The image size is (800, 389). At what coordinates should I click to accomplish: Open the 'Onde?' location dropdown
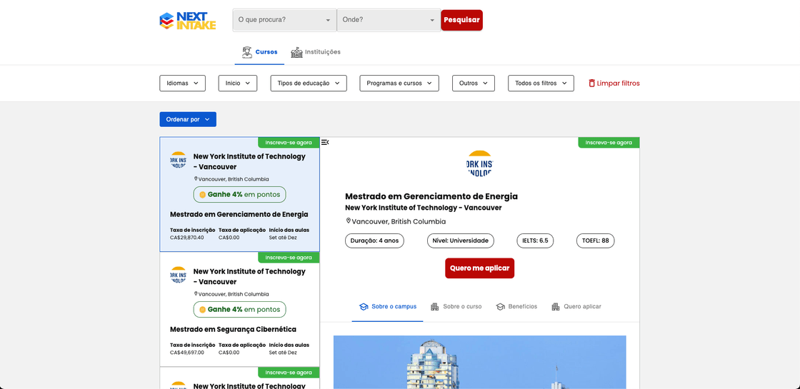pos(389,20)
